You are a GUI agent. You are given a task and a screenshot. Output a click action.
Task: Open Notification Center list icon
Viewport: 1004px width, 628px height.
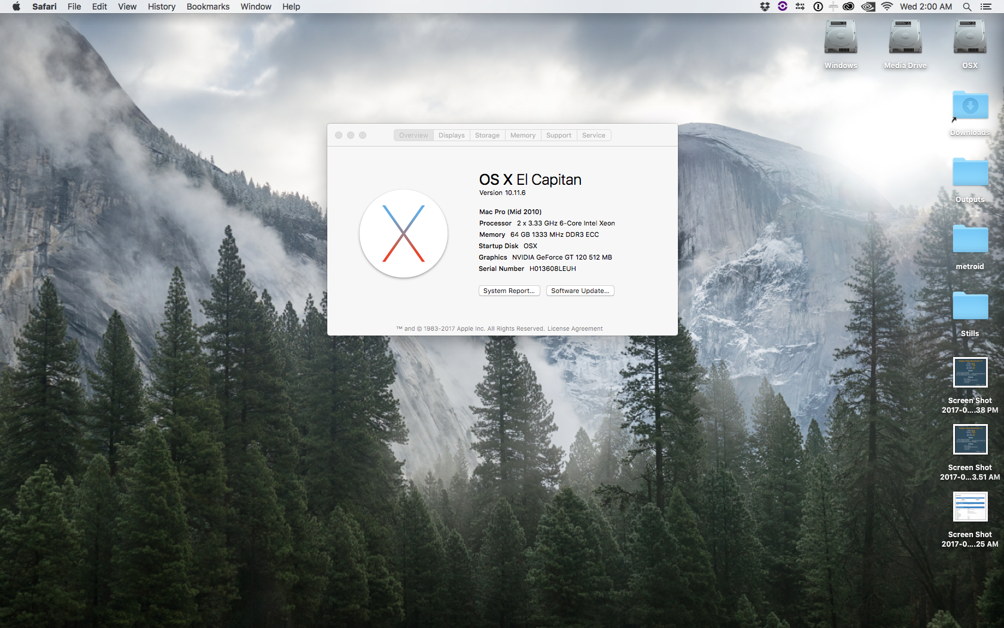[x=986, y=7]
